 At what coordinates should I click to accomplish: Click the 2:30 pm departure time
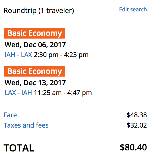tap(46, 55)
